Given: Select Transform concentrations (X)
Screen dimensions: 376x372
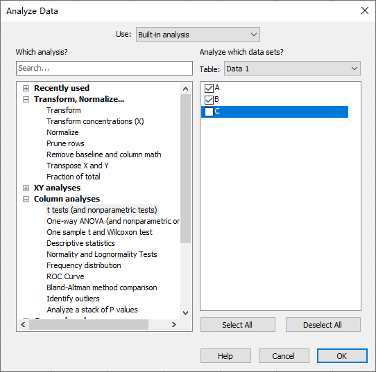Looking at the screenshot, I should pos(95,121).
